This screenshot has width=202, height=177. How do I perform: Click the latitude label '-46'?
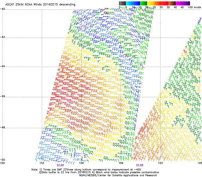coord(2,96)
